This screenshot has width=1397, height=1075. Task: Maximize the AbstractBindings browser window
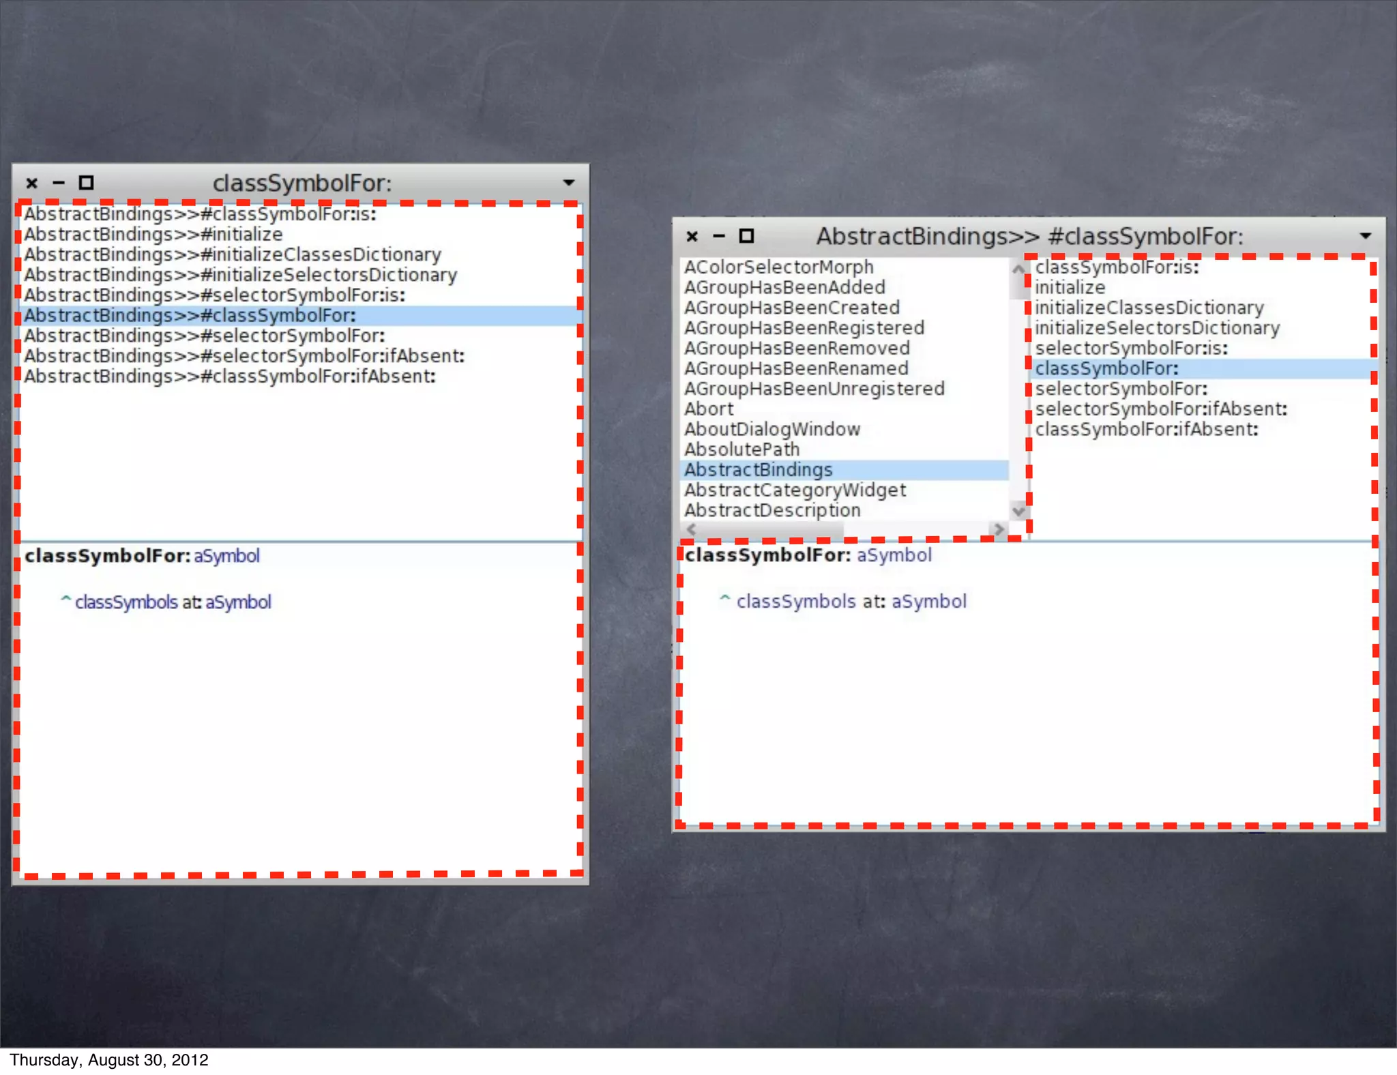tap(746, 236)
